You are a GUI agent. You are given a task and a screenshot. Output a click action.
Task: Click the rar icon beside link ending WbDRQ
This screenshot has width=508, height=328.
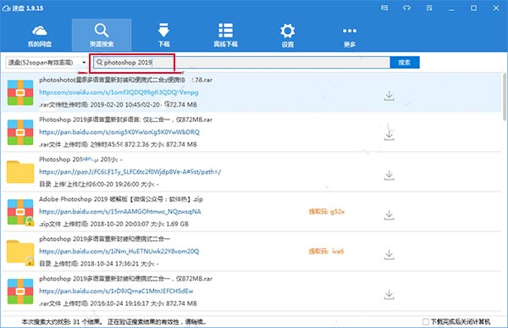20,132
